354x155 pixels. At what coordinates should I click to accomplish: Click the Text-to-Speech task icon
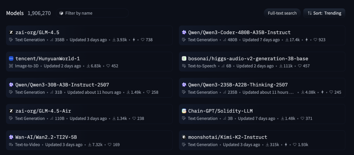tap(184, 66)
